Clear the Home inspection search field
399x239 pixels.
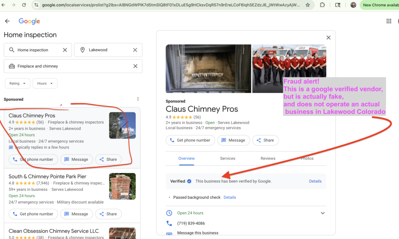tap(65, 50)
